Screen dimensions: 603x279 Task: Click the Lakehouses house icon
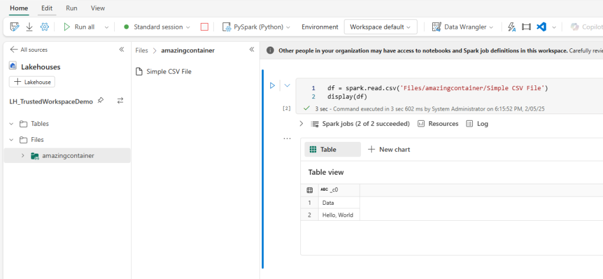(x=13, y=66)
